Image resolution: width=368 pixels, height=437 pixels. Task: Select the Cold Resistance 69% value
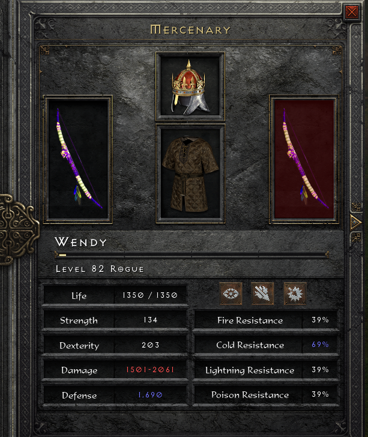click(x=320, y=345)
